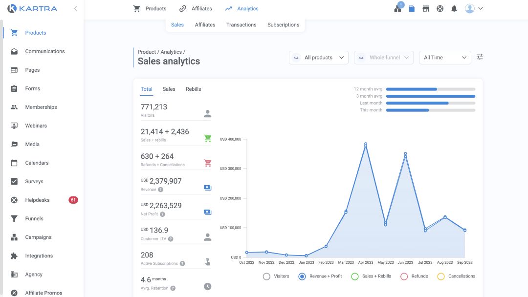Screen dimensions: 528x297
Task: Open the marketplace storefront icon
Action: point(426,9)
